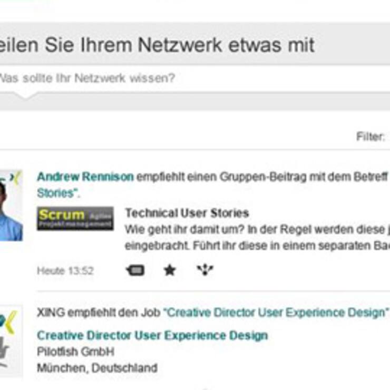390x390 pixels.
Task: Click the 'München, Deutschland' location text
Action: coord(97,368)
